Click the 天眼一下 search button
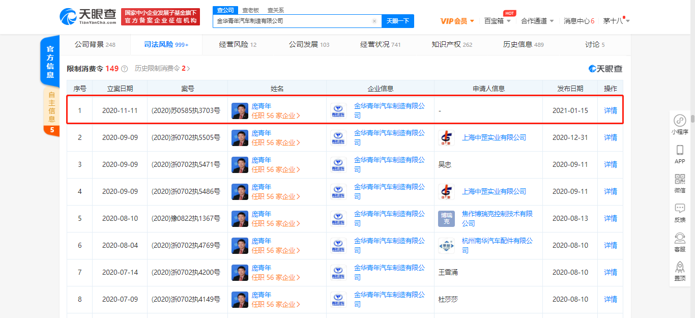This screenshot has height=318, width=695. click(397, 21)
